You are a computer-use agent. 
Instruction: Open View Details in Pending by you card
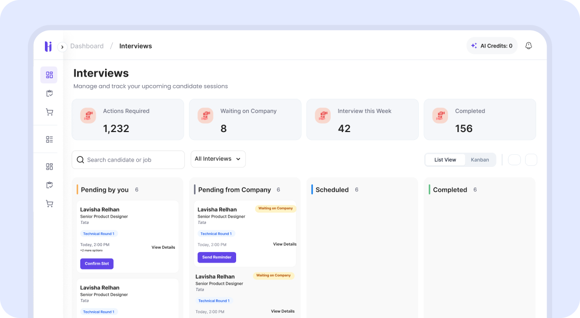pyautogui.click(x=163, y=247)
